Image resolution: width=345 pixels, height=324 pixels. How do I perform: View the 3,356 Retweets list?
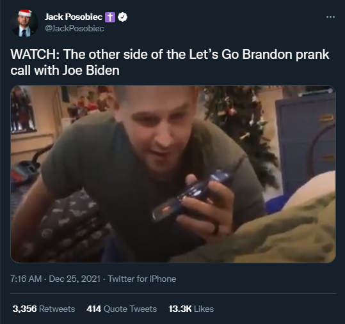tap(44, 309)
